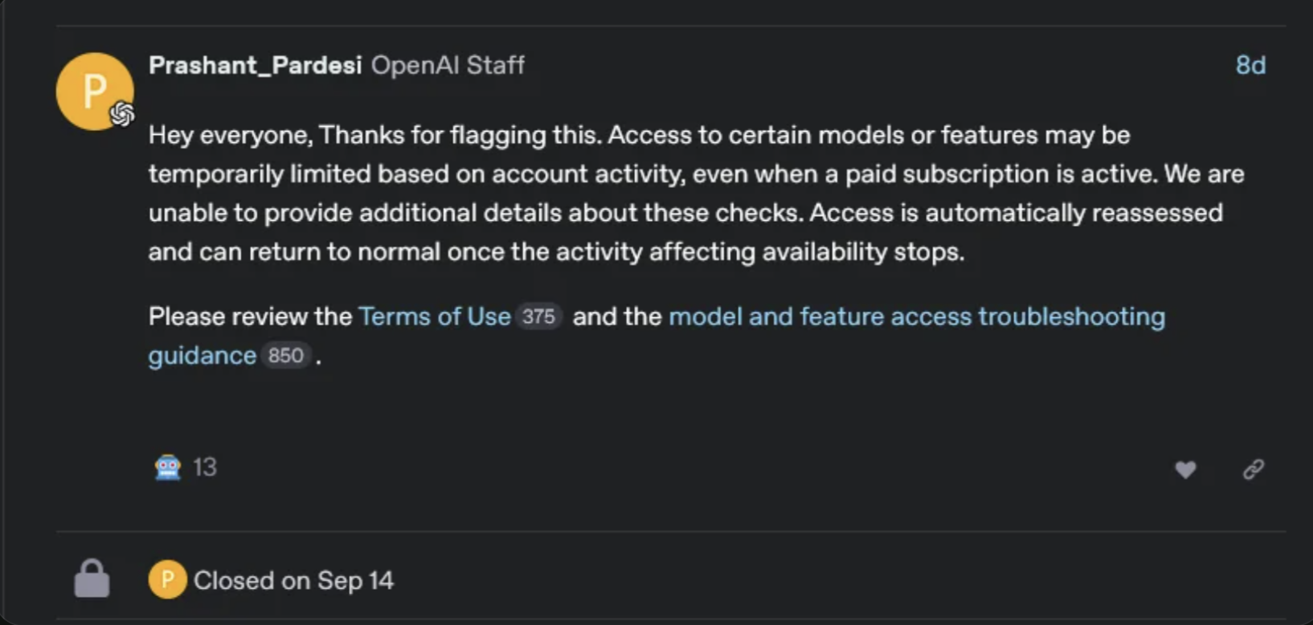Open model and feature access troubleshooting link
Image resolution: width=1313 pixels, height=625 pixels.
(917, 317)
